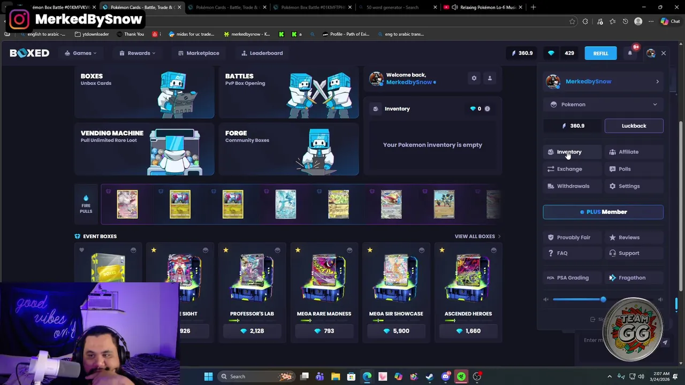This screenshot has width=685, height=385.
Task: Open the Professor's Lab box
Action: click(x=252, y=292)
